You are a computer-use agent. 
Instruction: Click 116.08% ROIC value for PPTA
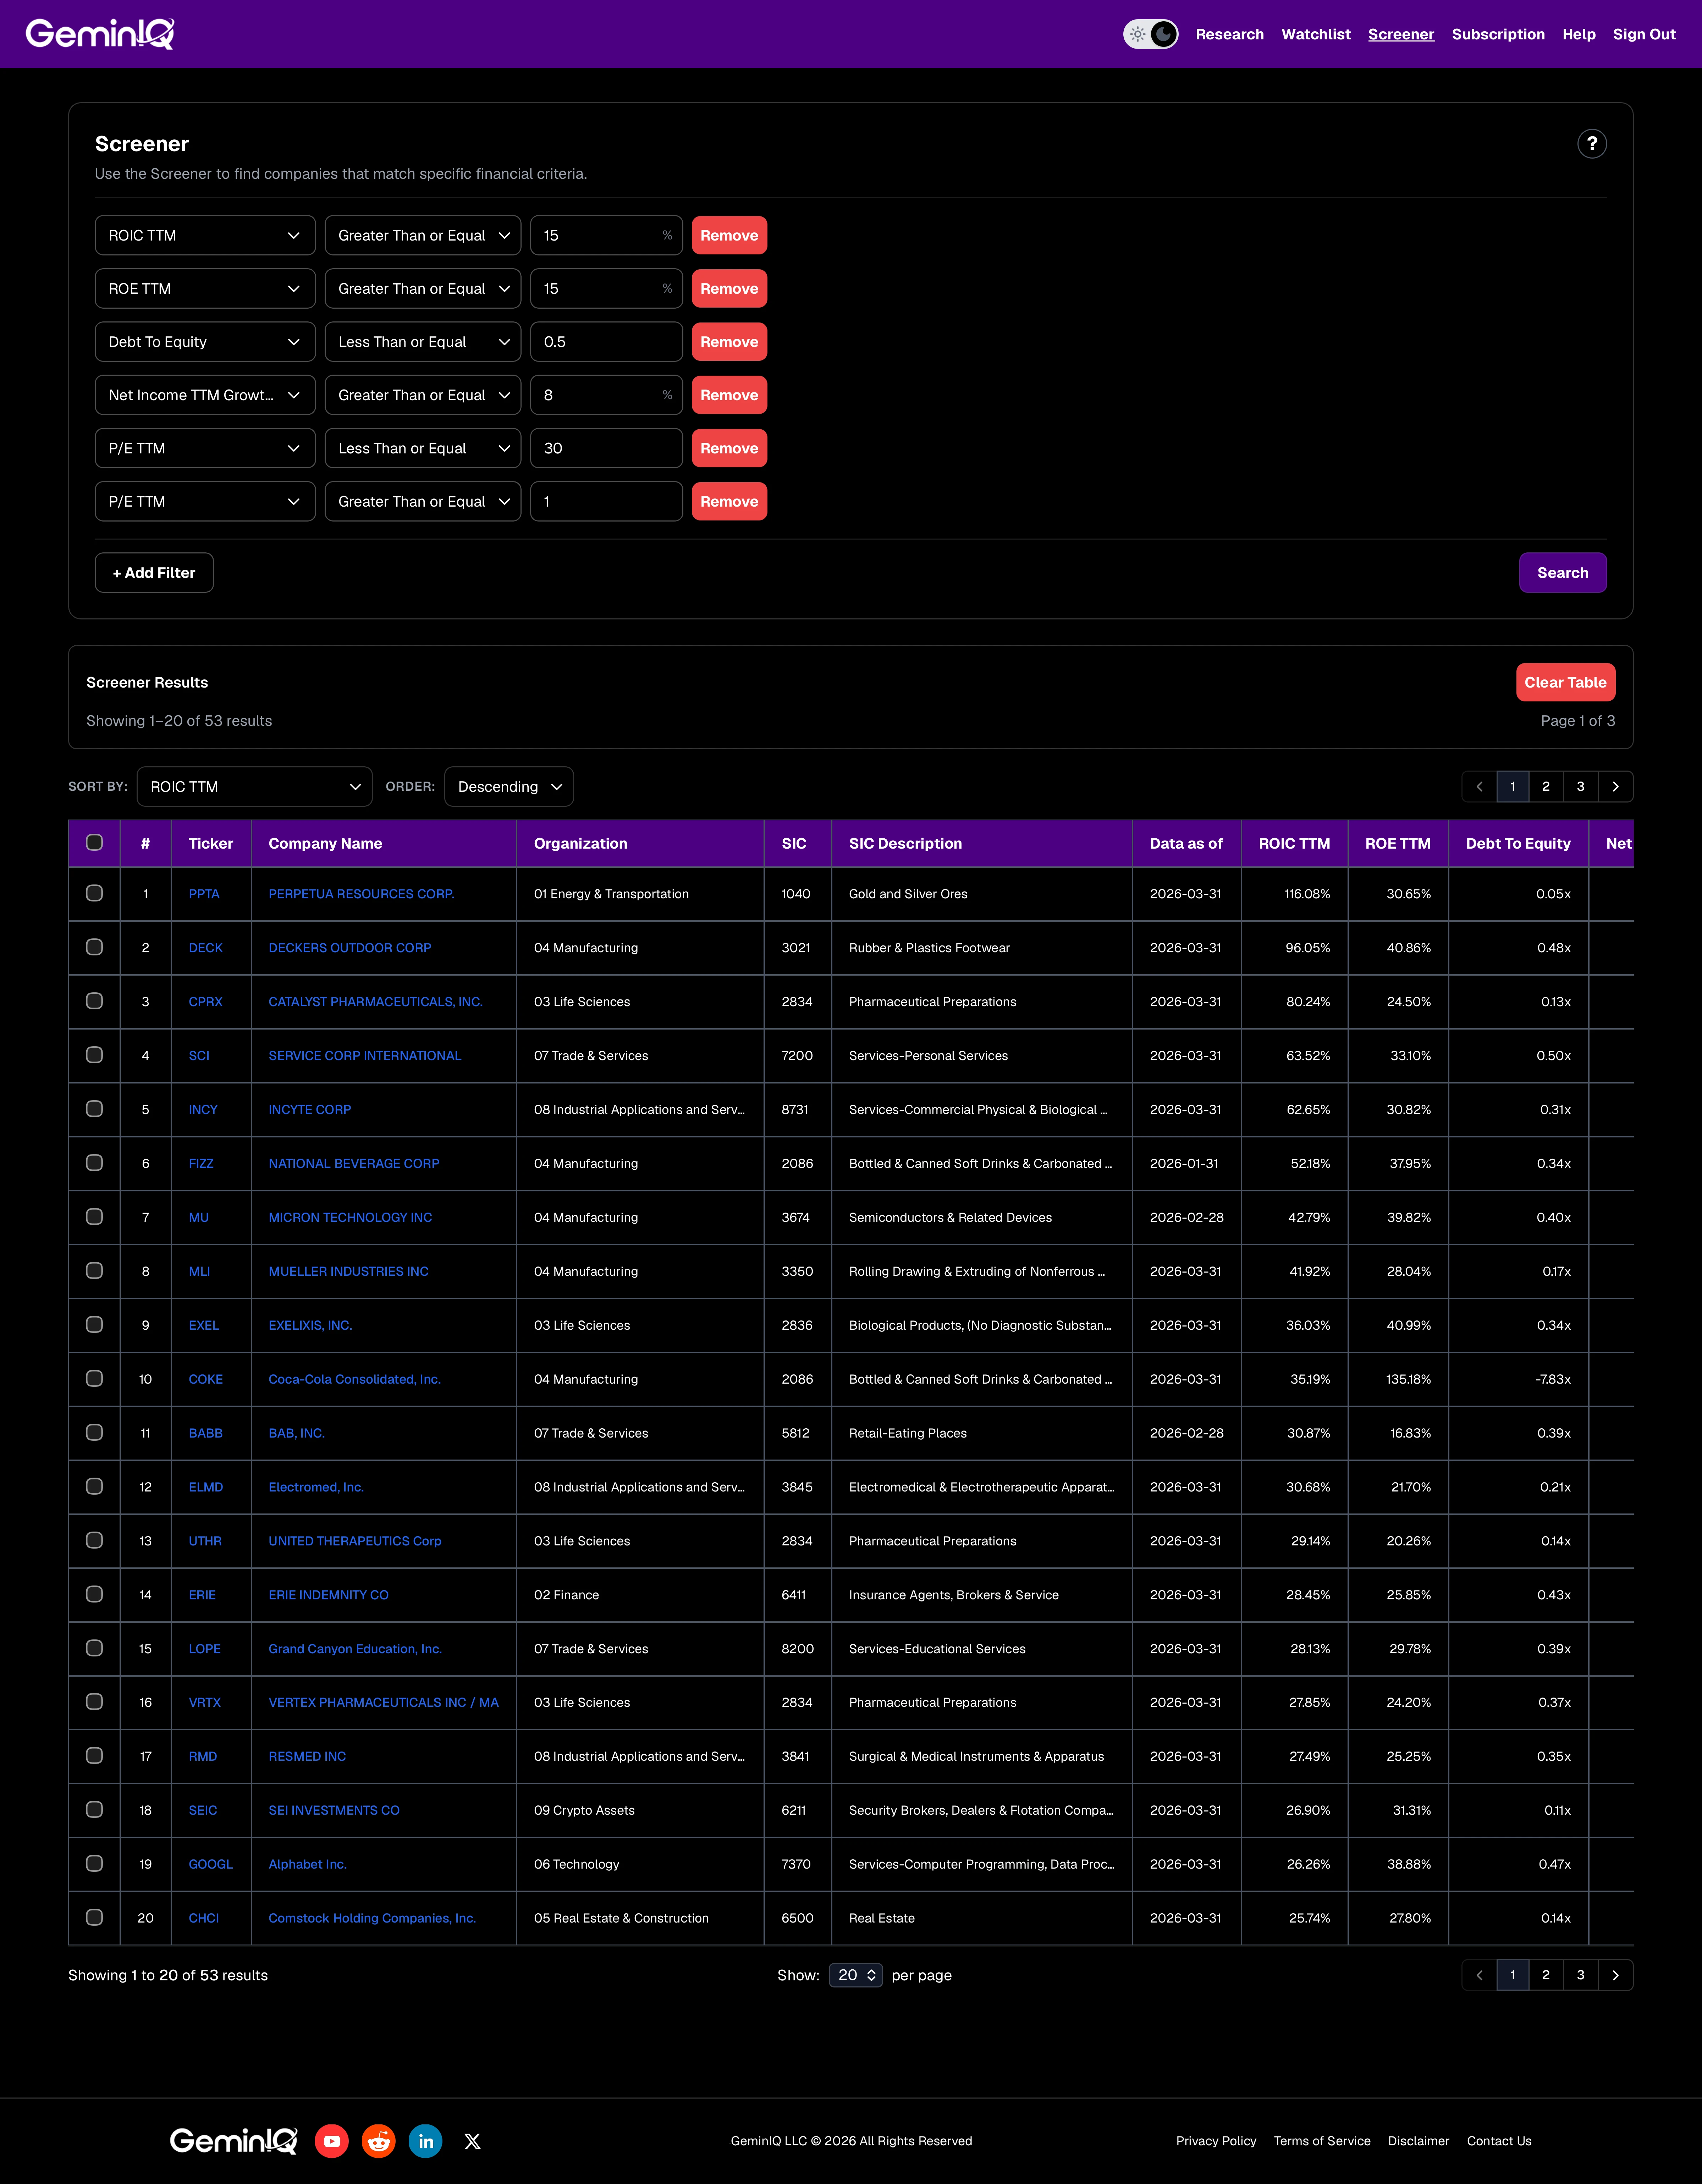pos(1307,894)
